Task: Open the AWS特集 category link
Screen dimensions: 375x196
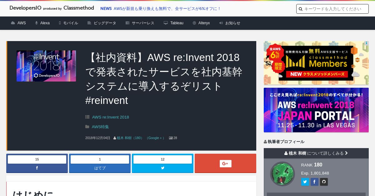Action: [100, 127]
